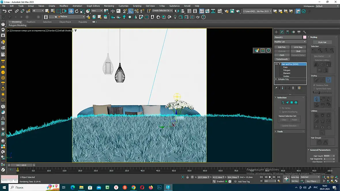The width and height of the screenshot is (340, 191).
Task: Open Photoshop from the Windows taskbar
Action: [x=159, y=187]
